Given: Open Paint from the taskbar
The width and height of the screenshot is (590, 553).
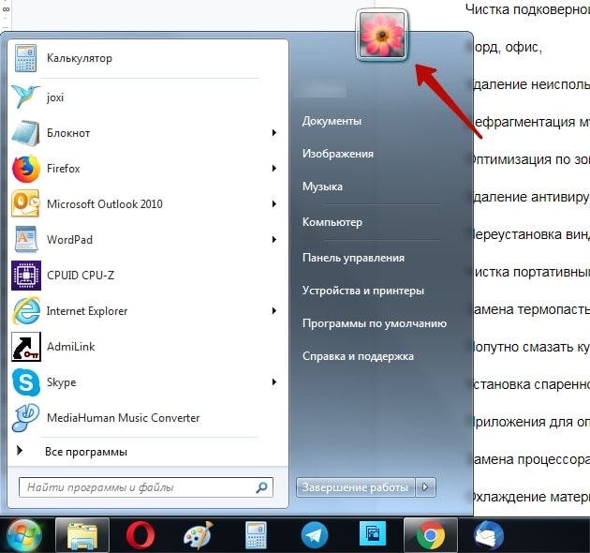Looking at the screenshot, I should (199, 535).
